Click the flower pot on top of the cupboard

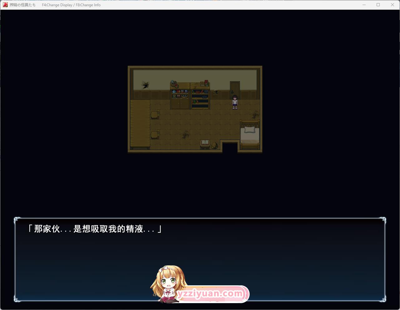[x=174, y=84]
